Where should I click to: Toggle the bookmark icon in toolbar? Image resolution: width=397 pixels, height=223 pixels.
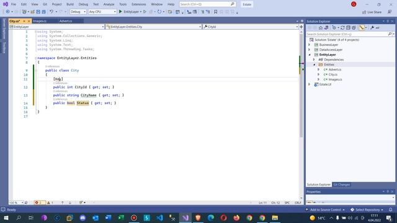215,12
